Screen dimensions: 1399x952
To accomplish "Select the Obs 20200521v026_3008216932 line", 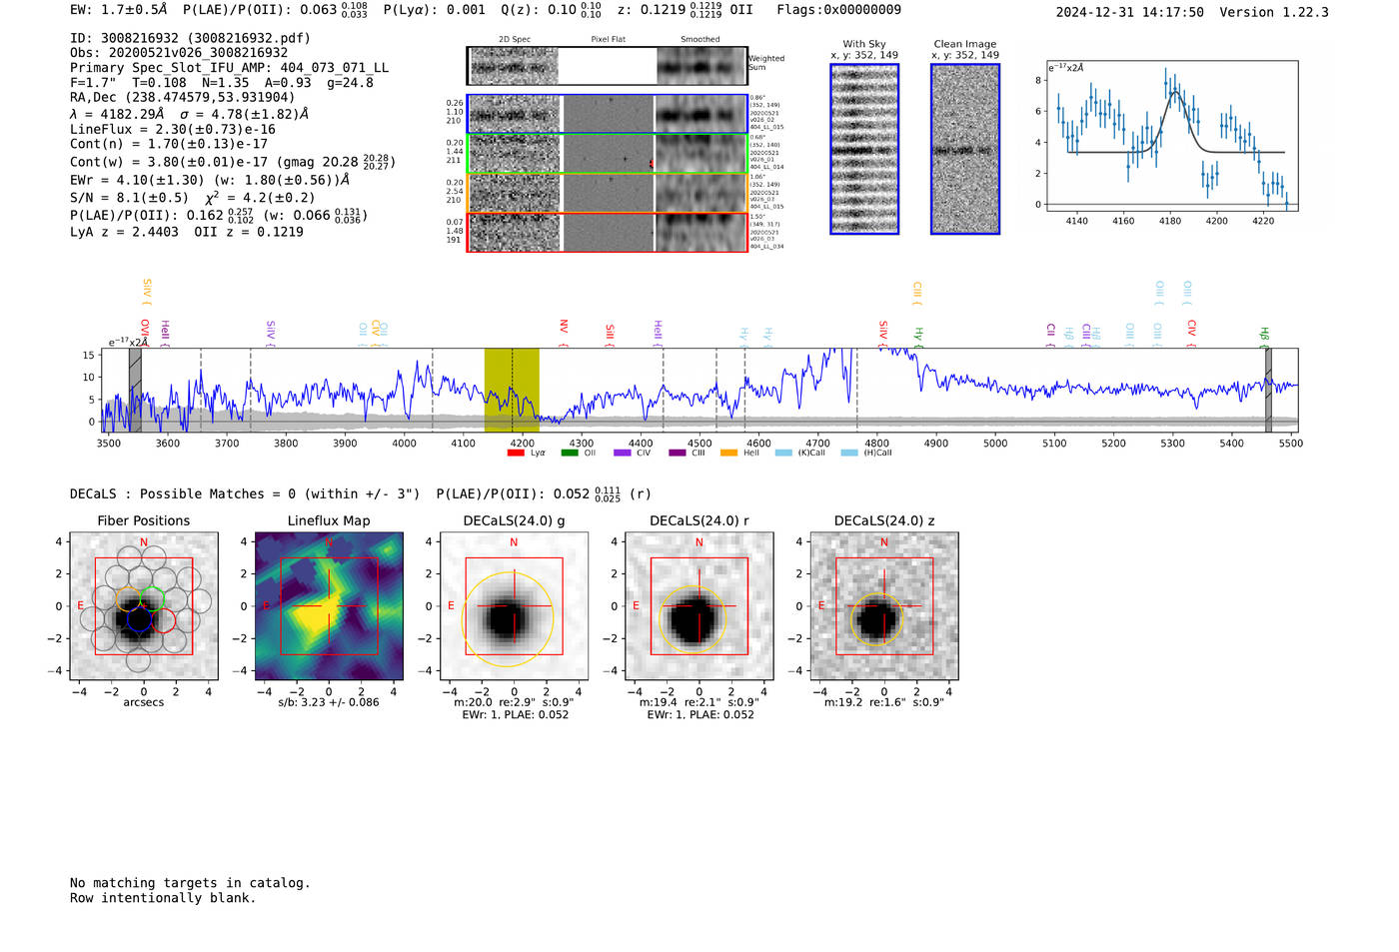I will [x=179, y=53].
